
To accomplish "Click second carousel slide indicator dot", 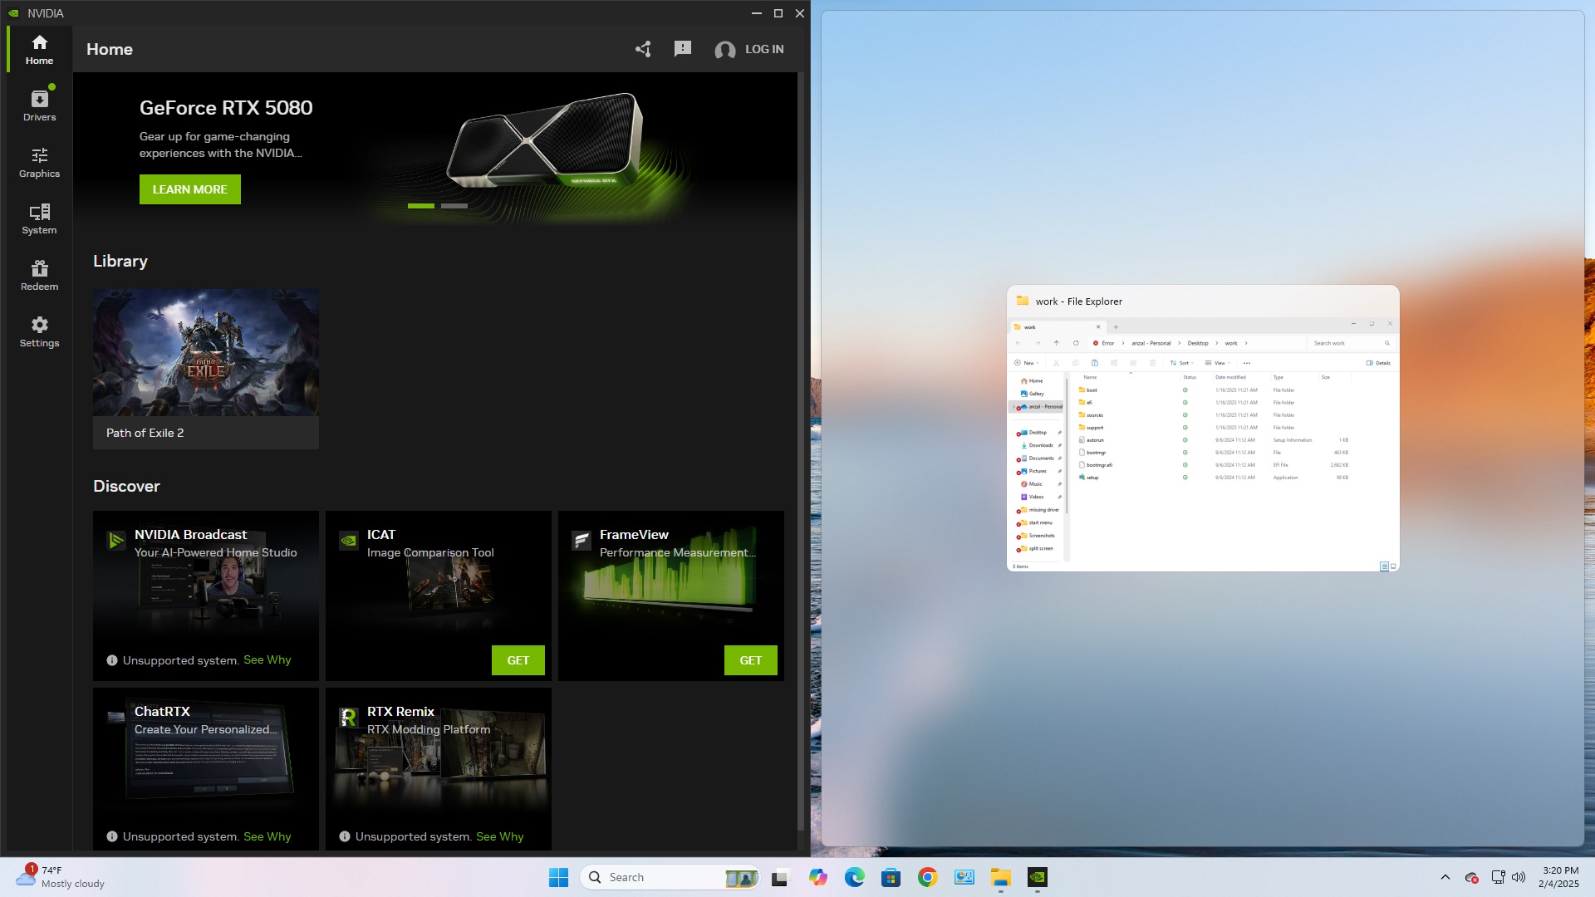I will click(454, 206).
